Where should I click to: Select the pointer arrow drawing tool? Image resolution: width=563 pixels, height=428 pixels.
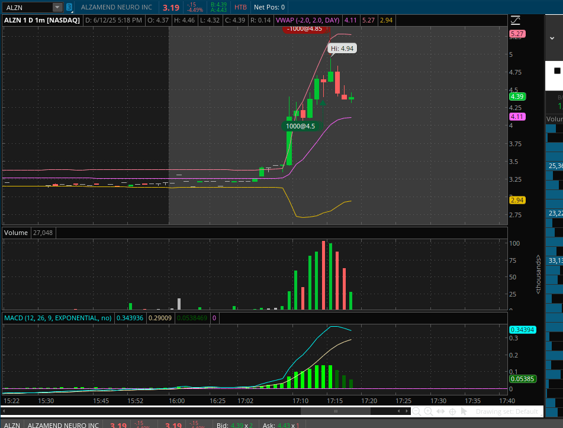click(x=464, y=411)
